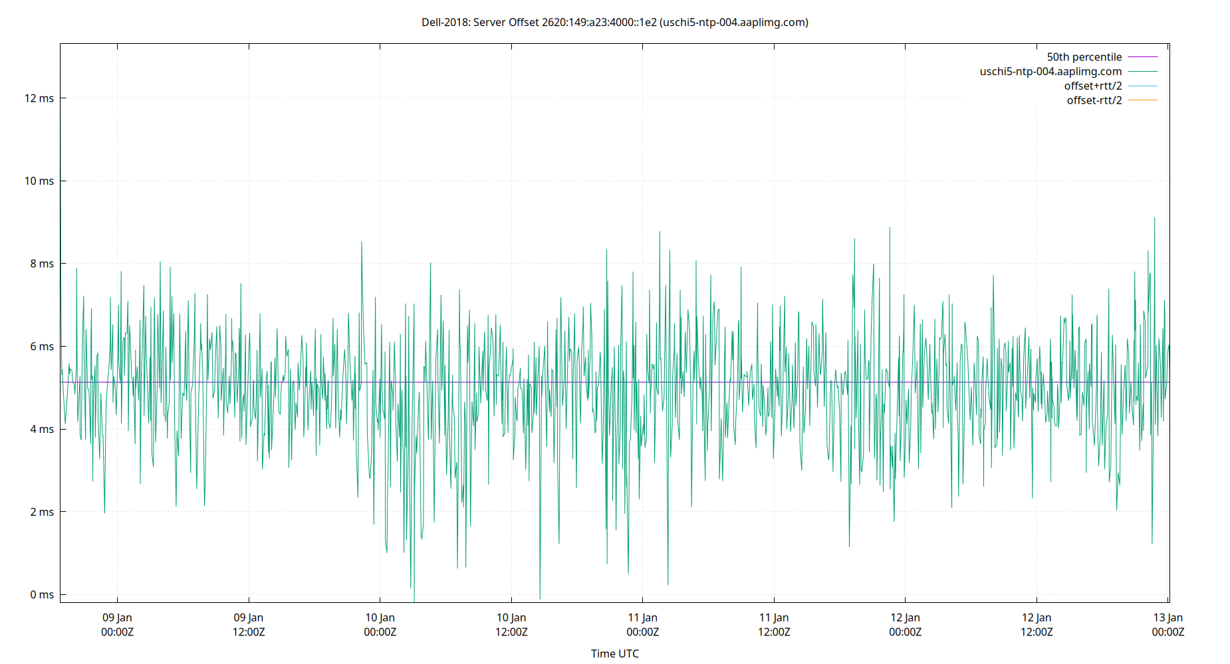Select the 10 Jan 12:00Z tick label
The width and height of the screenshot is (1230, 664).
(x=511, y=624)
